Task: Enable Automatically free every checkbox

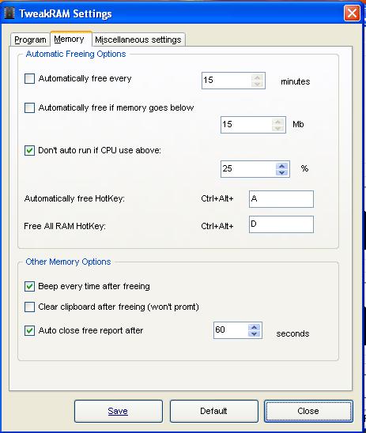Action: coord(29,78)
